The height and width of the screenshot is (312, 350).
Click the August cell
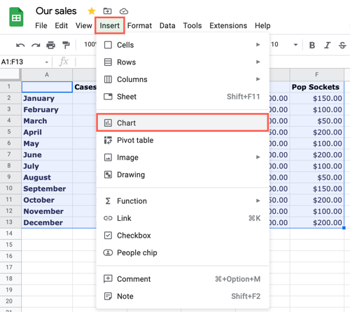tap(47, 177)
